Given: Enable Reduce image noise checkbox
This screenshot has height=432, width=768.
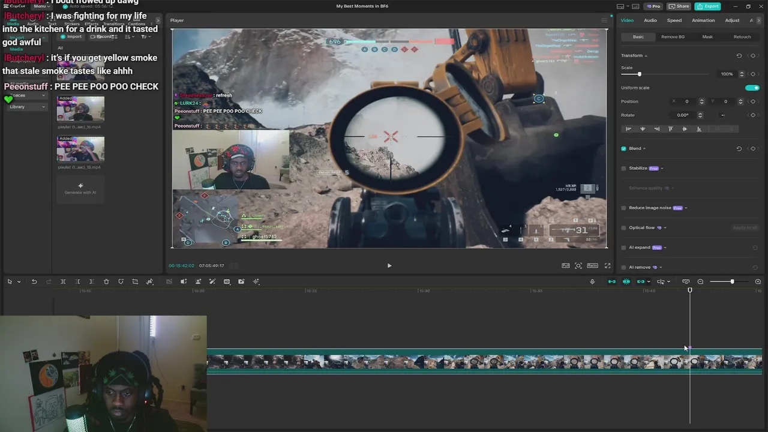Looking at the screenshot, I should (624, 208).
